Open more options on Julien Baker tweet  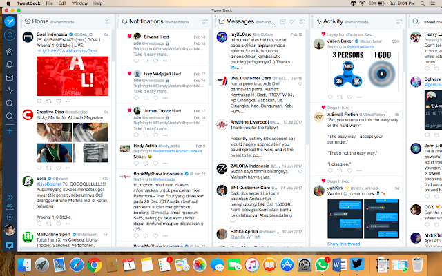click(x=359, y=97)
